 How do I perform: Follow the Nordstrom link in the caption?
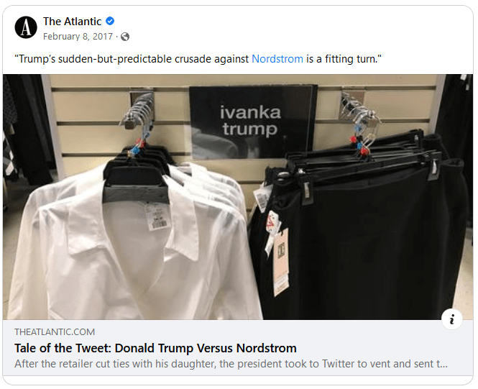pos(277,59)
